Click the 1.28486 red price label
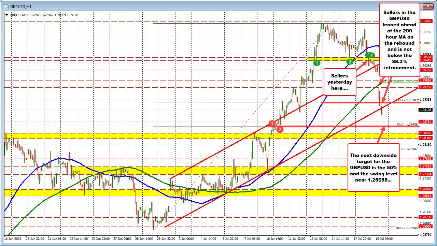Image resolution: width=437 pixels, height=246 pixels. [426, 133]
